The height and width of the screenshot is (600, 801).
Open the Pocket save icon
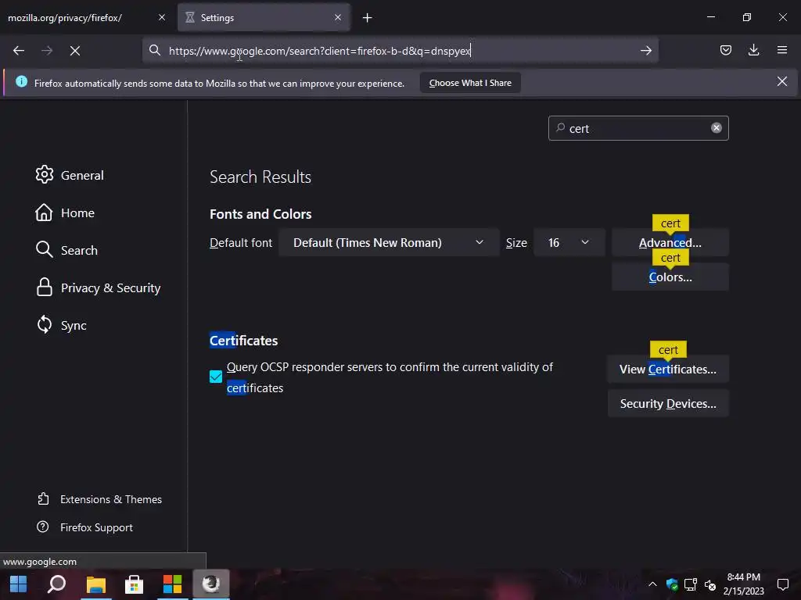(x=725, y=50)
